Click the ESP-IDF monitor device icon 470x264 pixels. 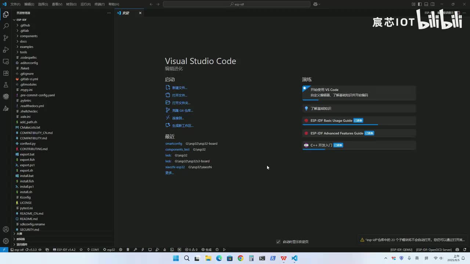pos(150,250)
